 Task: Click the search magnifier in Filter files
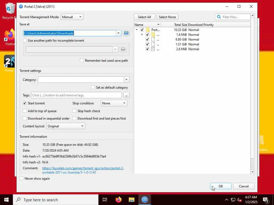tap(219, 17)
